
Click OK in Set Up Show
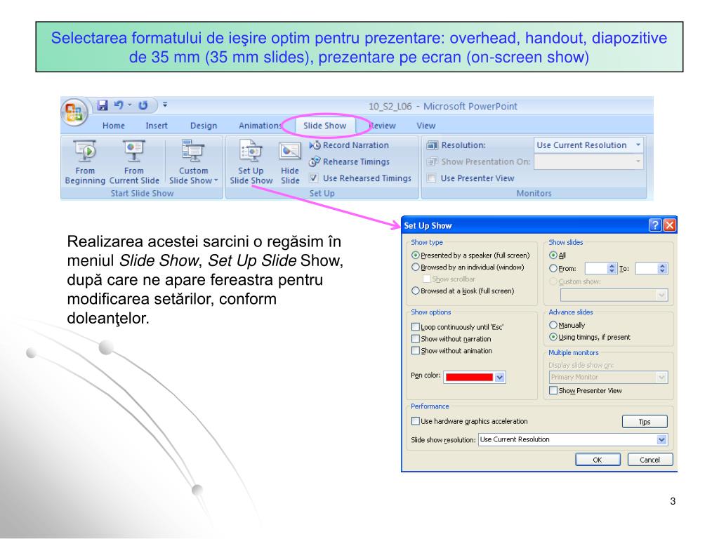[x=598, y=460]
